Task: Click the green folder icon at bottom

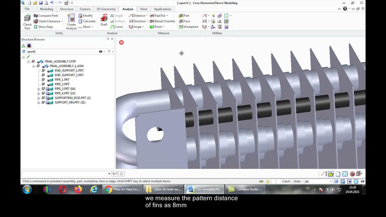Action: [331, 174]
